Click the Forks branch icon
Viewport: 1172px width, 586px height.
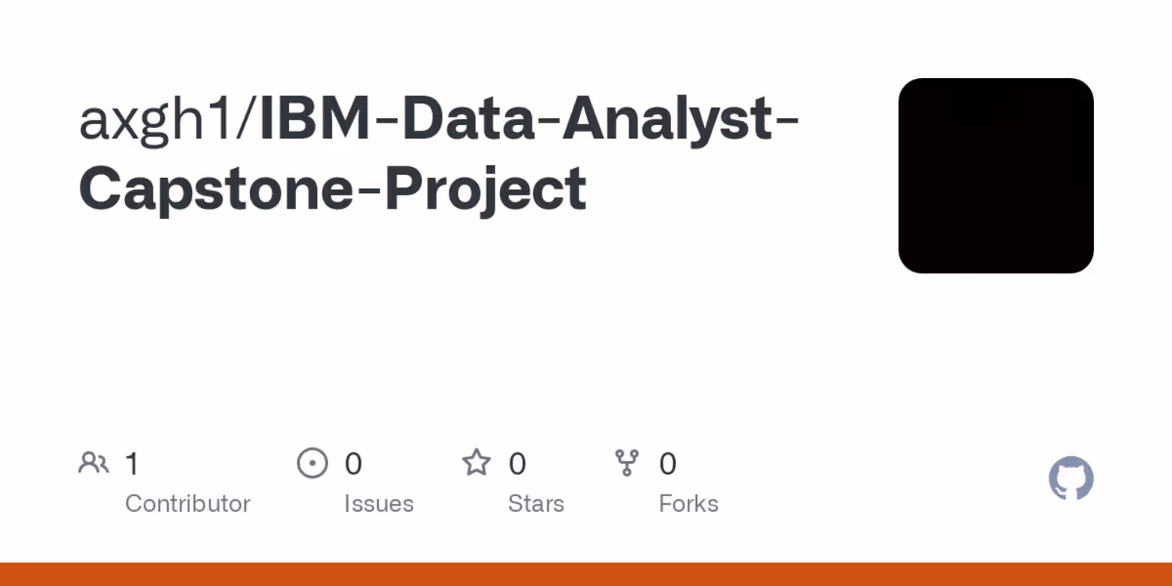point(627,463)
